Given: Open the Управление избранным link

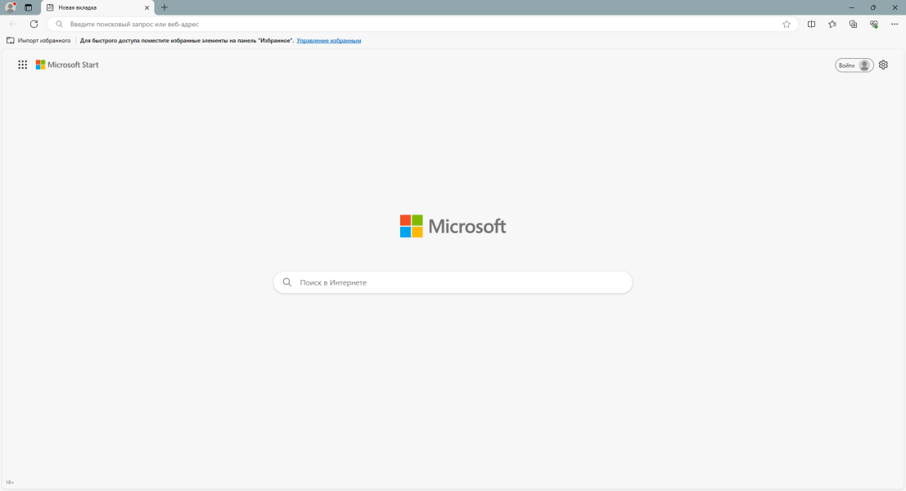Looking at the screenshot, I should click(329, 40).
